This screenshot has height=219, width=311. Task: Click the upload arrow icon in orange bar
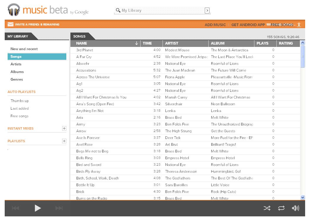(x=299, y=25)
